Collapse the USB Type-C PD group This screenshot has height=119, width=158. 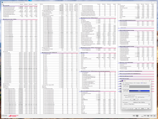119,63
